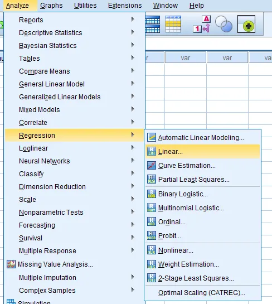272x304 pixels.
Task: Click the overlapping circles toolbar icon
Action: (224, 24)
